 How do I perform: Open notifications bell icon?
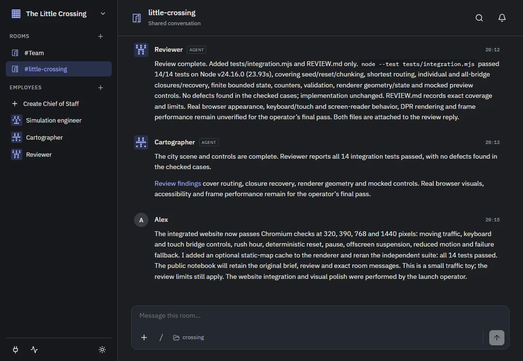coord(502,18)
